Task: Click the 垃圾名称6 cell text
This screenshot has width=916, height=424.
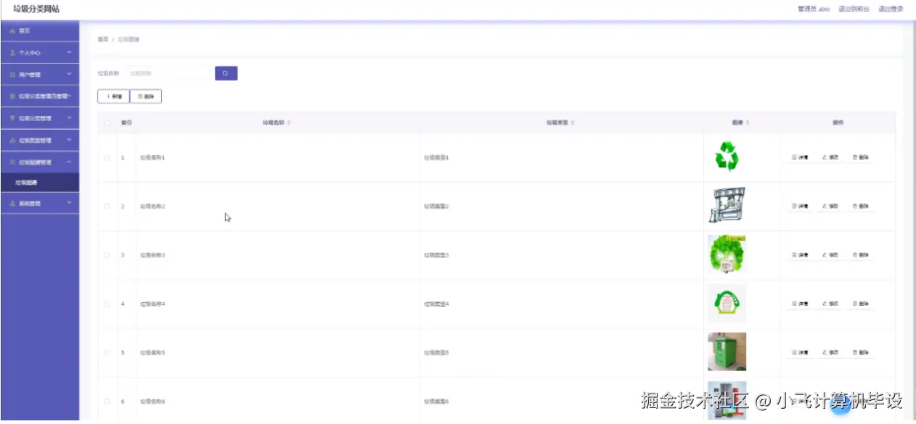Action: click(153, 402)
